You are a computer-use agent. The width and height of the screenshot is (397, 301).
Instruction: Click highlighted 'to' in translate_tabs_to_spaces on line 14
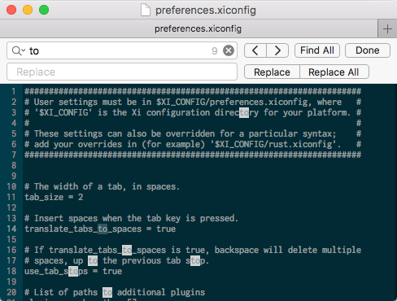pos(103,229)
